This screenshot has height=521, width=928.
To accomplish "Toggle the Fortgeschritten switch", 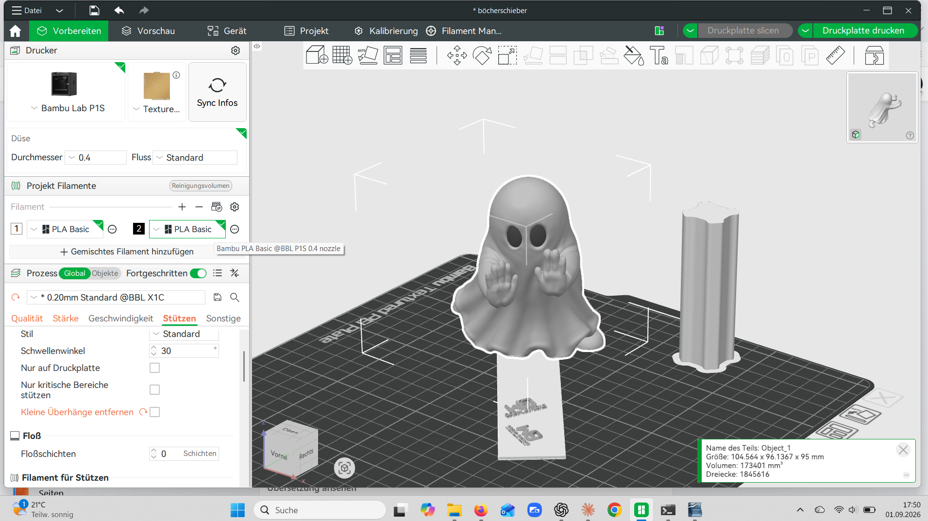I will point(198,273).
